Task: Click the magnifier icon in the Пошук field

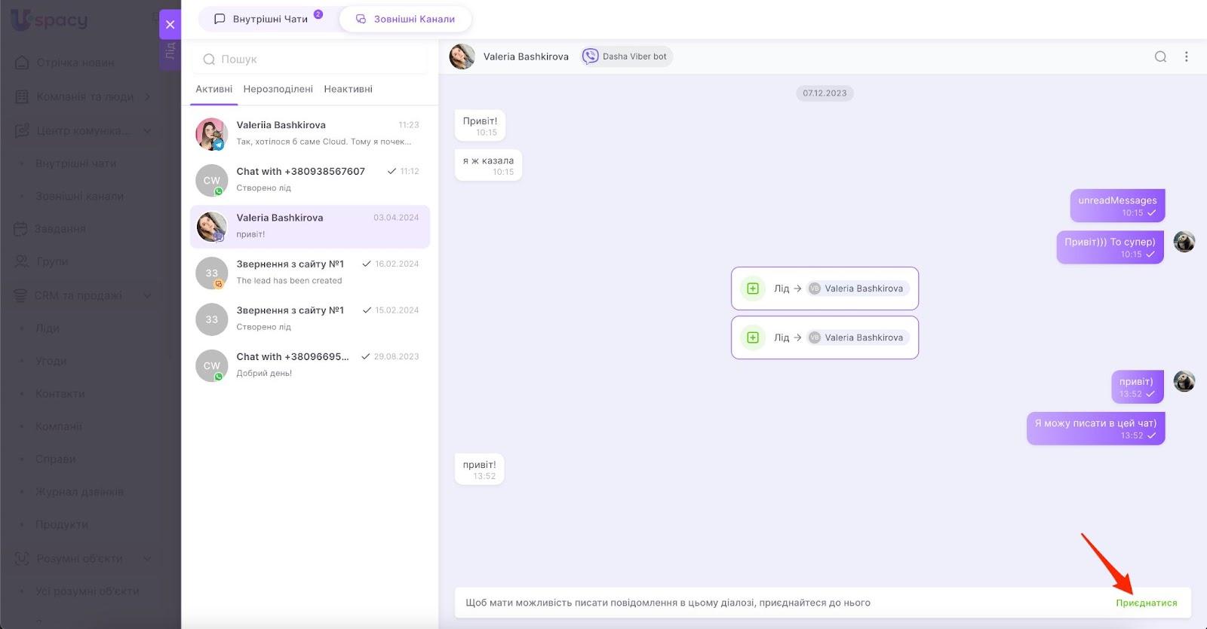Action: pyautogui.click(x=209, y=60)
